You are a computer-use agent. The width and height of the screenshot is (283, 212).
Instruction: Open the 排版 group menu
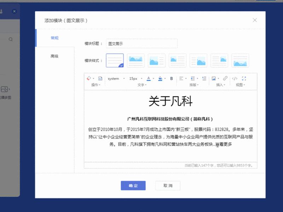pos(194,85)
